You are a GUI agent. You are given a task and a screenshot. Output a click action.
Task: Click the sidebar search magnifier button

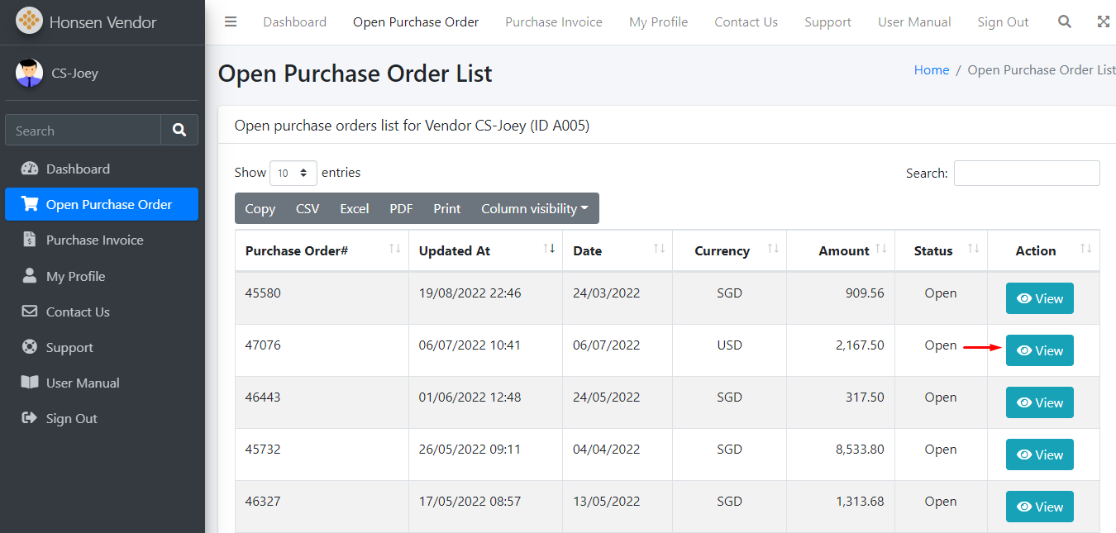click(x=179, y=131)
